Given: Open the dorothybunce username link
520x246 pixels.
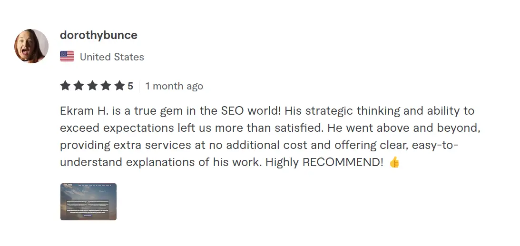Looking at the screenshot, I should pos(98,35).
